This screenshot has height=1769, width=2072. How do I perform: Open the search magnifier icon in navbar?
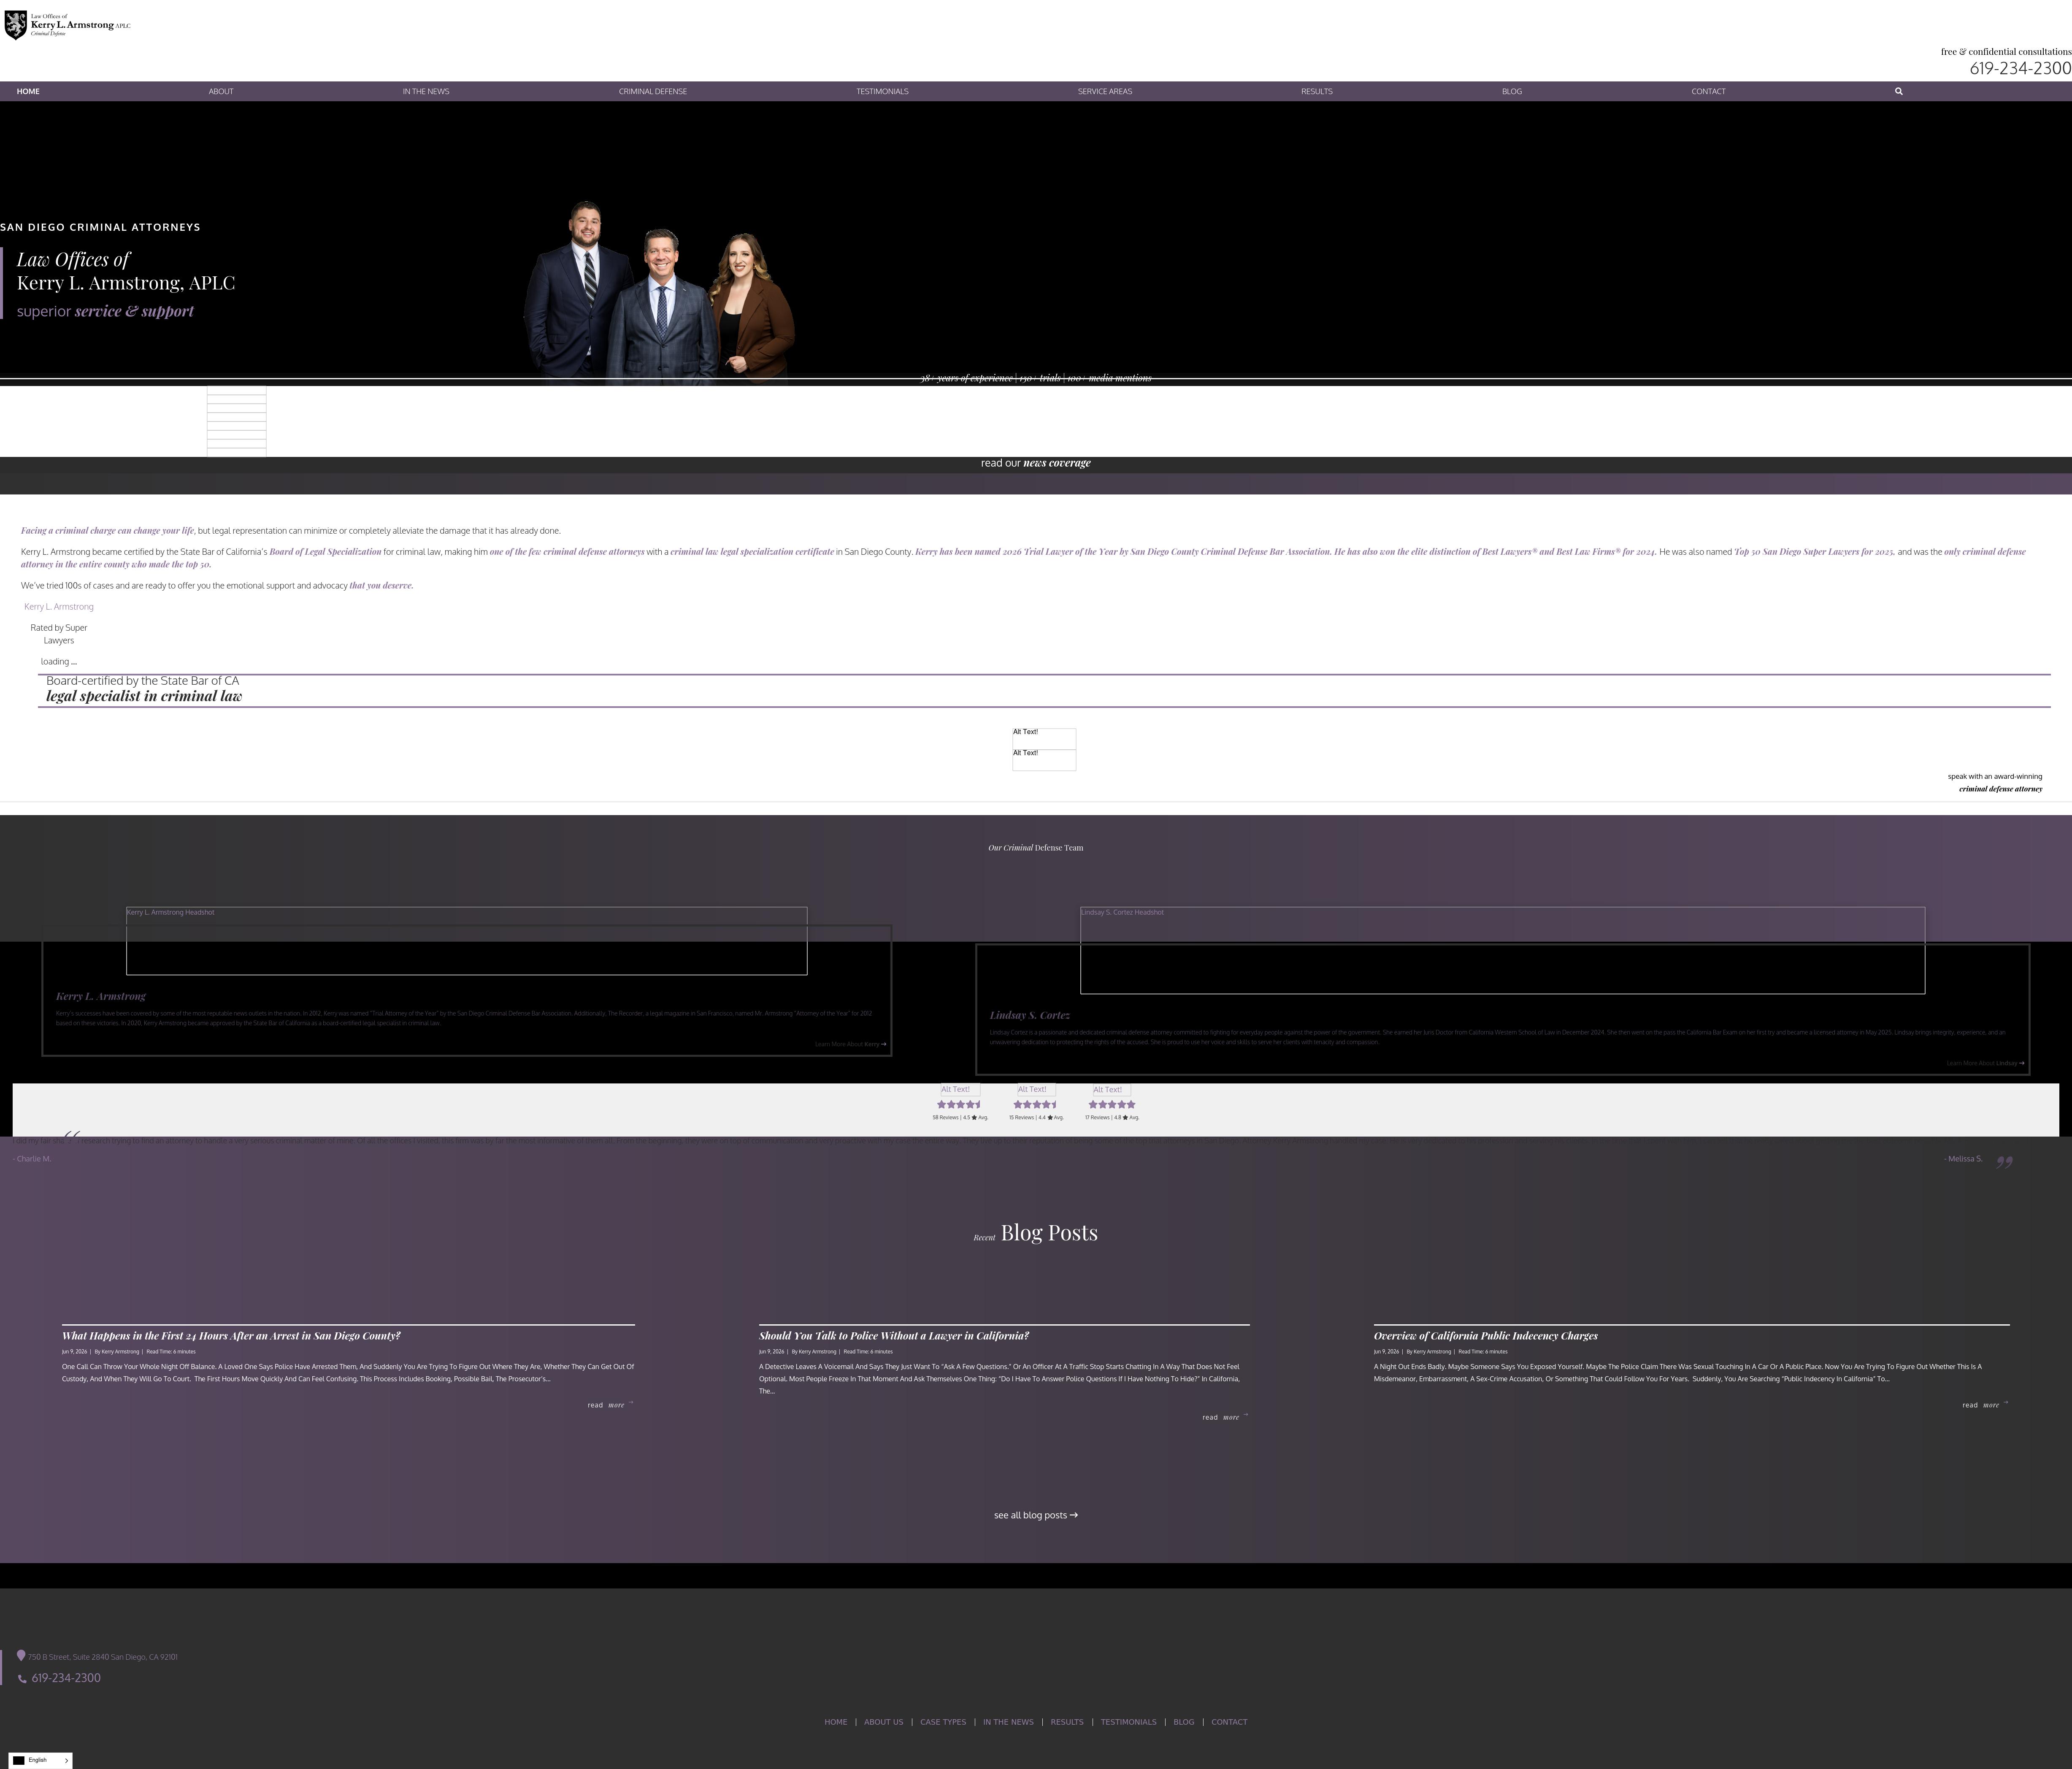1898,91
